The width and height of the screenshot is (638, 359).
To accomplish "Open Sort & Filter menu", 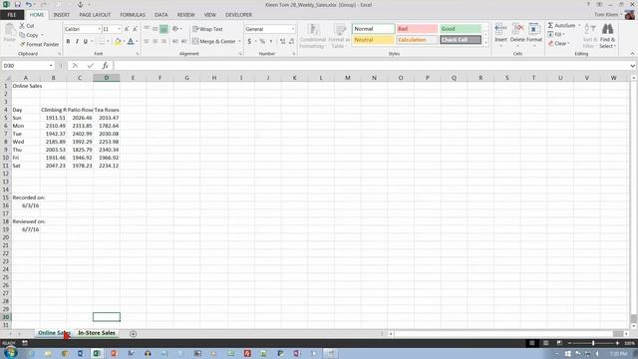I will (589, 36).
